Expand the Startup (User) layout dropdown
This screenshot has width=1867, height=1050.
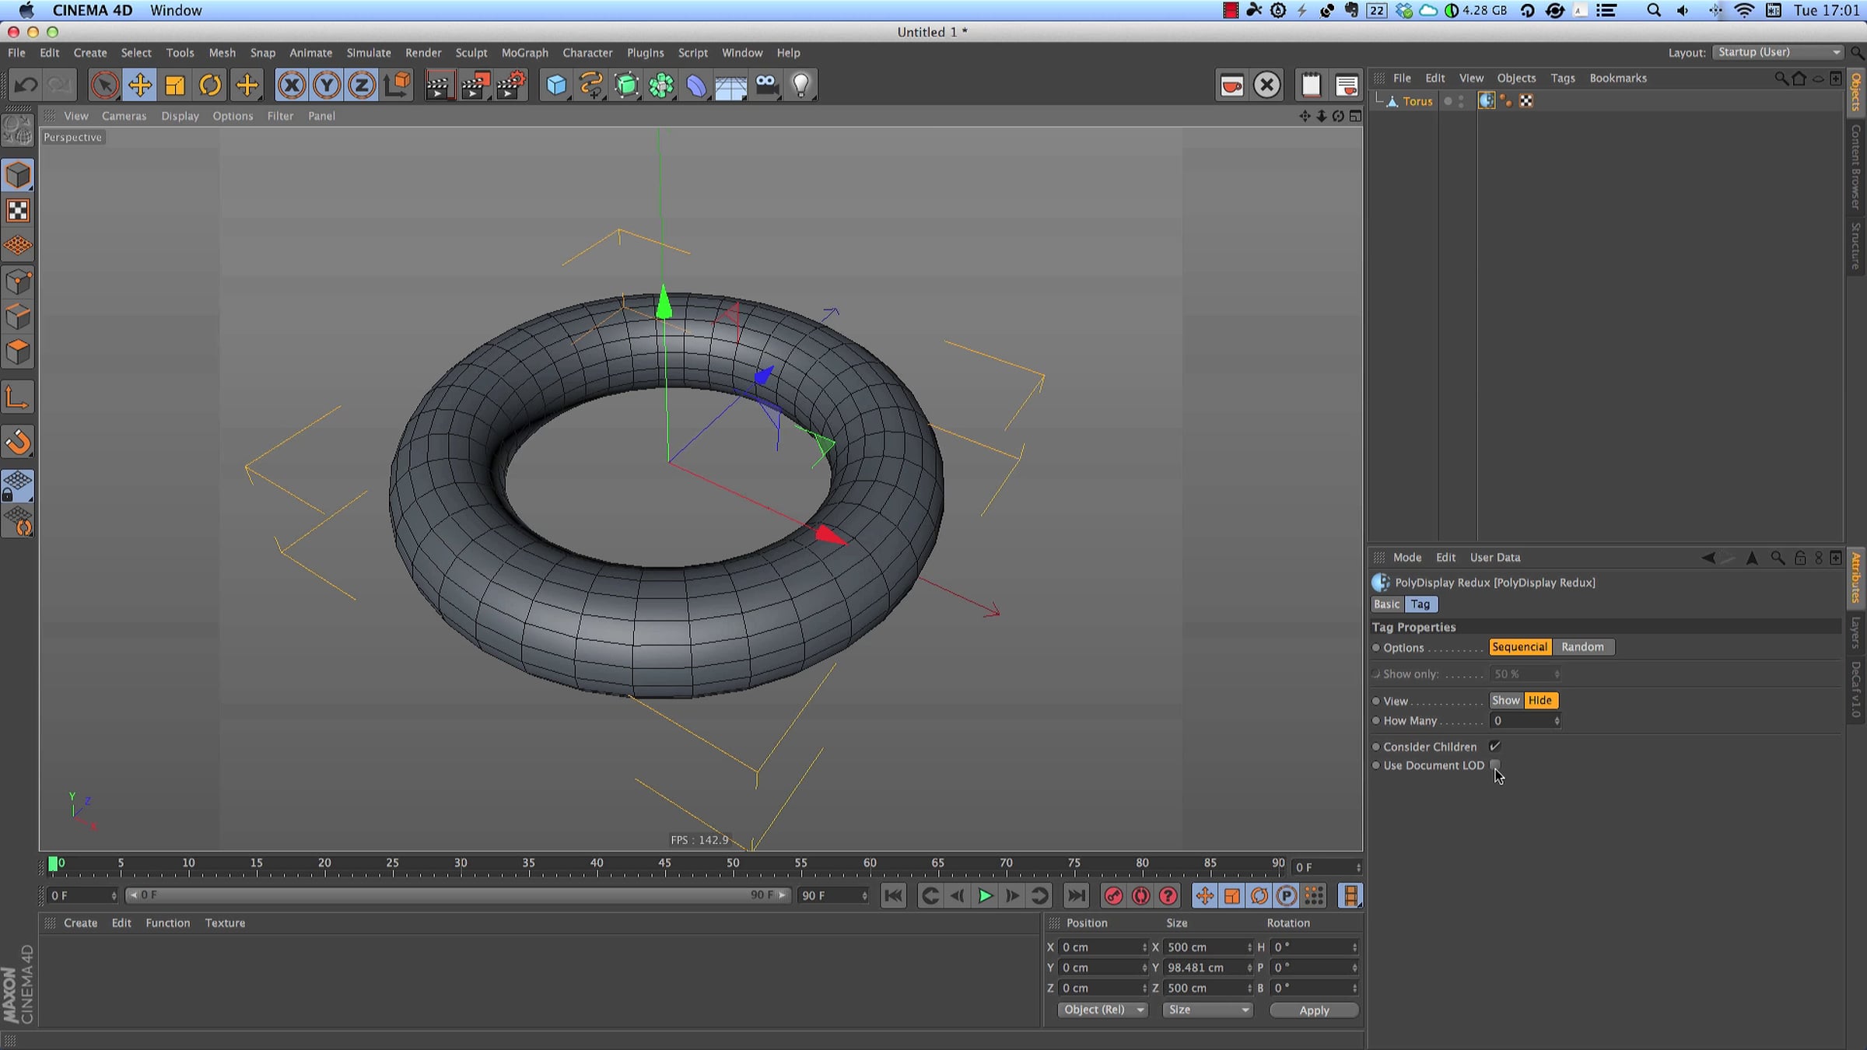point(1778,52)
